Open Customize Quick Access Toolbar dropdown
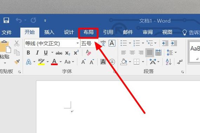 tap(45, 21)
